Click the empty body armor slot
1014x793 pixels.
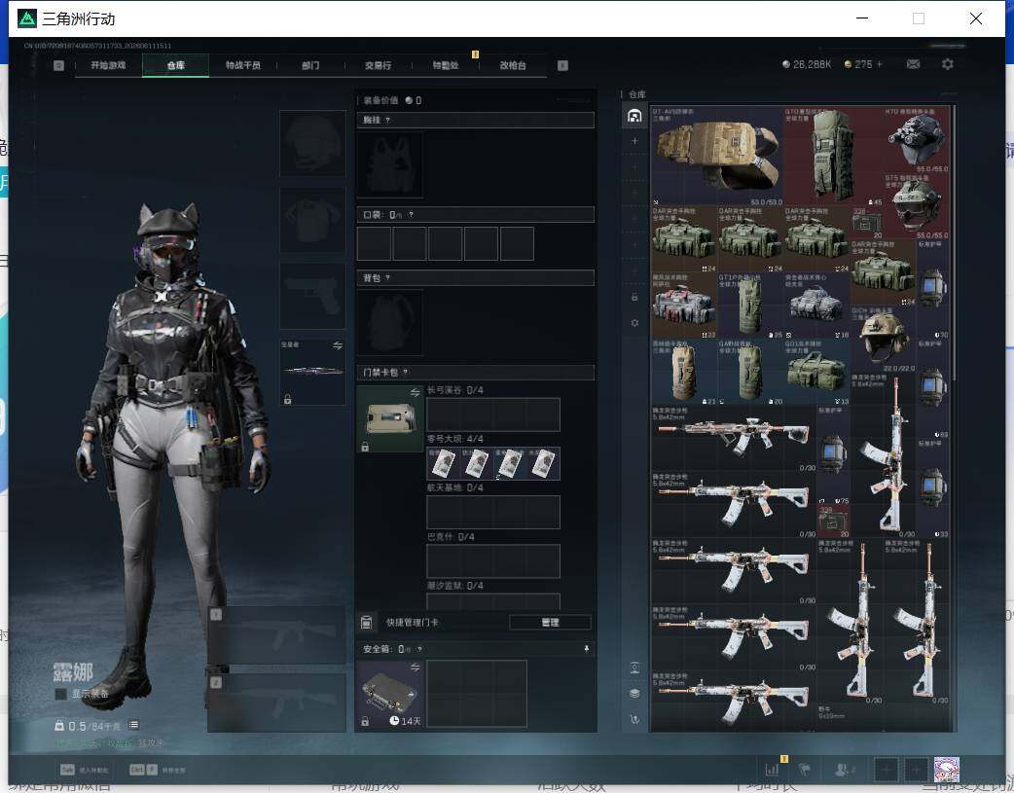click(x=312, y=220)
